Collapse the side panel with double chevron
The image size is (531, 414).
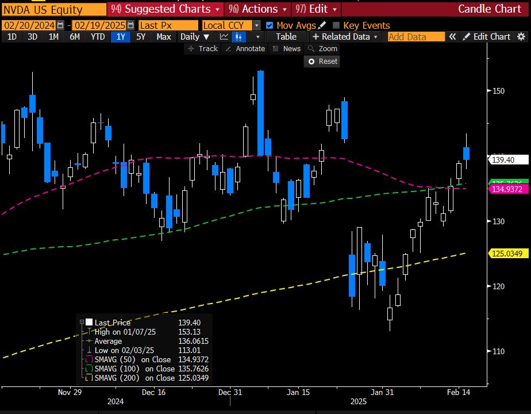452,37
